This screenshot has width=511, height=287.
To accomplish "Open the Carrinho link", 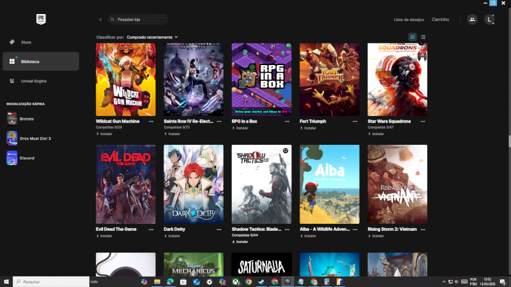I will 440,20.
